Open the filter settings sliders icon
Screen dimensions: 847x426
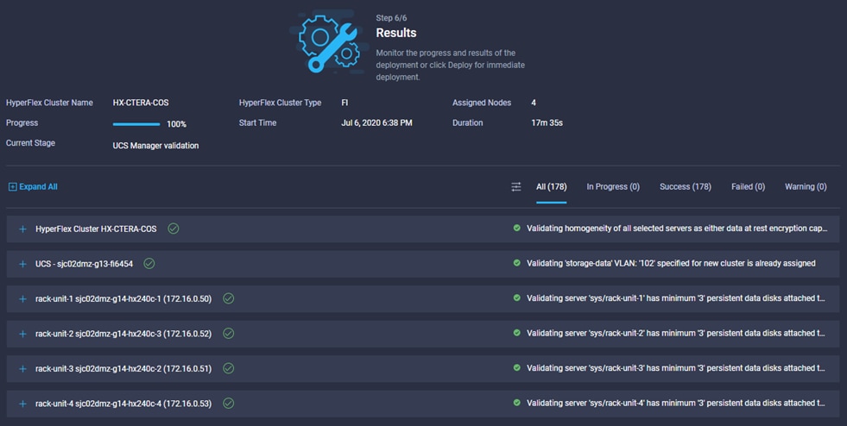[x=516, y=186]
